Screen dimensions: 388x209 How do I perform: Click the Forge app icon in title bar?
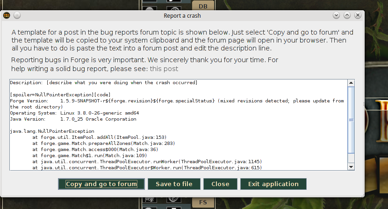click(7, 15)
